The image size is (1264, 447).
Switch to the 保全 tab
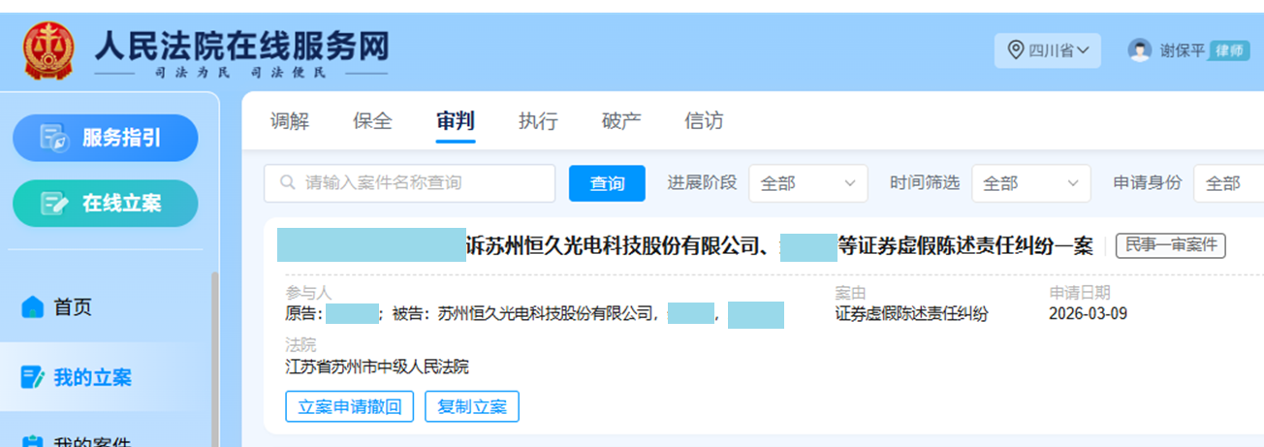372,121
